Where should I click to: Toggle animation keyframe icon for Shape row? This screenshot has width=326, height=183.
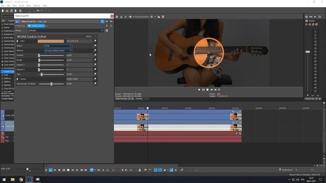coord(95,46)
